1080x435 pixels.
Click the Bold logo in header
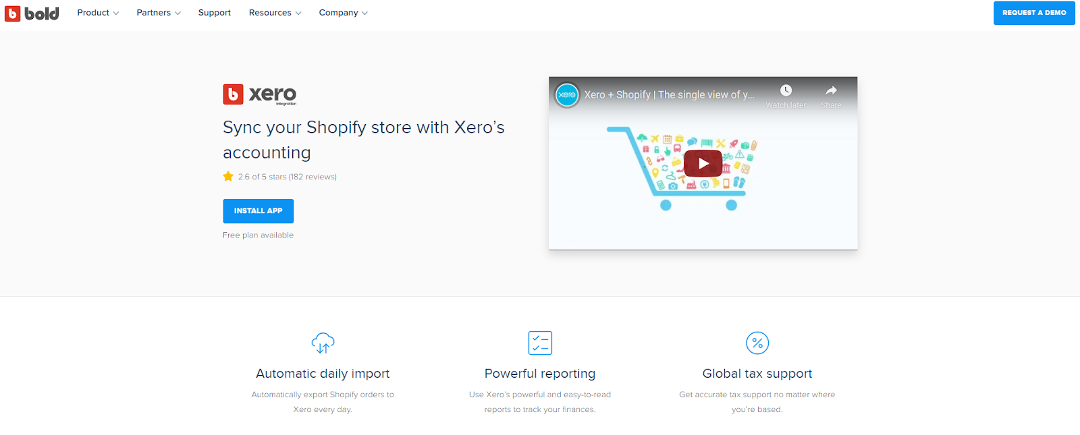(x=32, y=13)
